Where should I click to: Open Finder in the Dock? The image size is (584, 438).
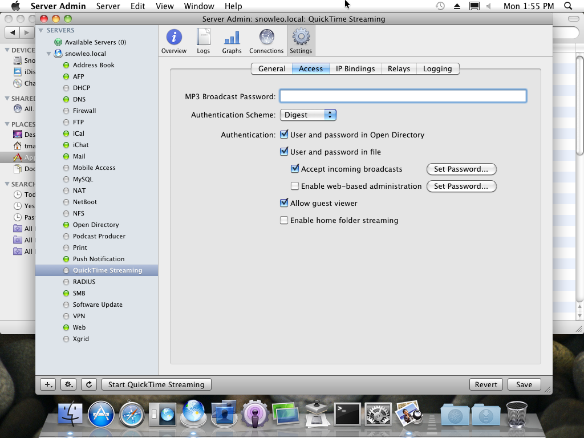70,414
